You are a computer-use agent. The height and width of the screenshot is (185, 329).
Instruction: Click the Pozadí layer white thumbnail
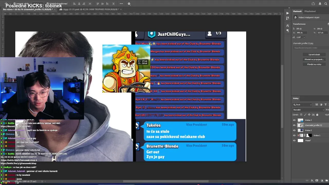click(x=300, y=141)
